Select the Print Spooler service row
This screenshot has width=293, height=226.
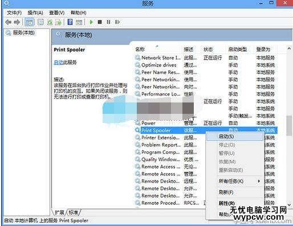click(206, 130)
